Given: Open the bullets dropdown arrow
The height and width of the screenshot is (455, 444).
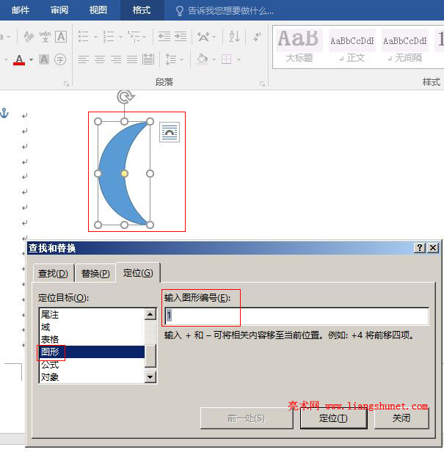Looking at the screenshot, I should pyautogui.click(x=95, y=37).
